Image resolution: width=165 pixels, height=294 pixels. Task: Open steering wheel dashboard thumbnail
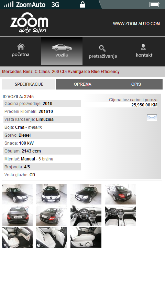point(86,216)
